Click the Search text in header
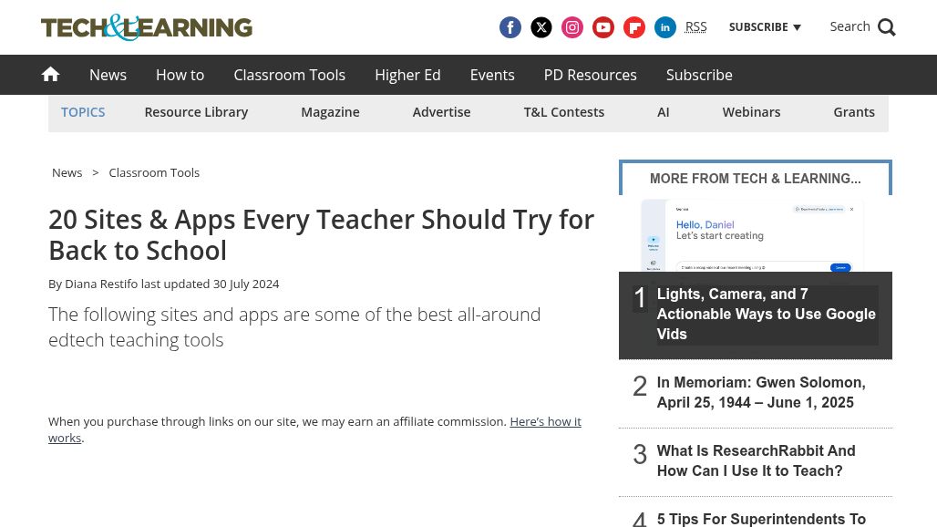Viewport: 937px width, 527px height. coord(849,26)
